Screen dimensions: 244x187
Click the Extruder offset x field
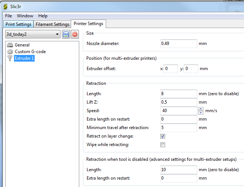click(171, 69)
